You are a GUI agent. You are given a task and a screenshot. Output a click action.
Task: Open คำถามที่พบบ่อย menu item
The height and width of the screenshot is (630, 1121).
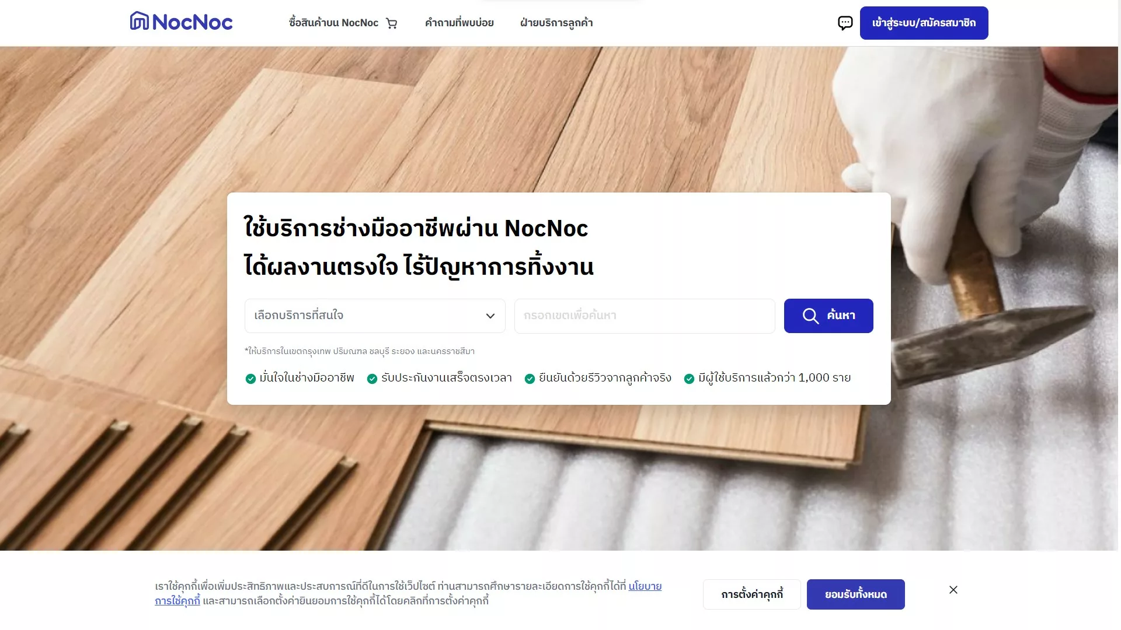(x=459, y=23)
